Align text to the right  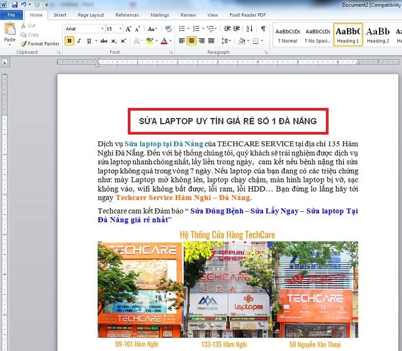click(x=201, y=41)
